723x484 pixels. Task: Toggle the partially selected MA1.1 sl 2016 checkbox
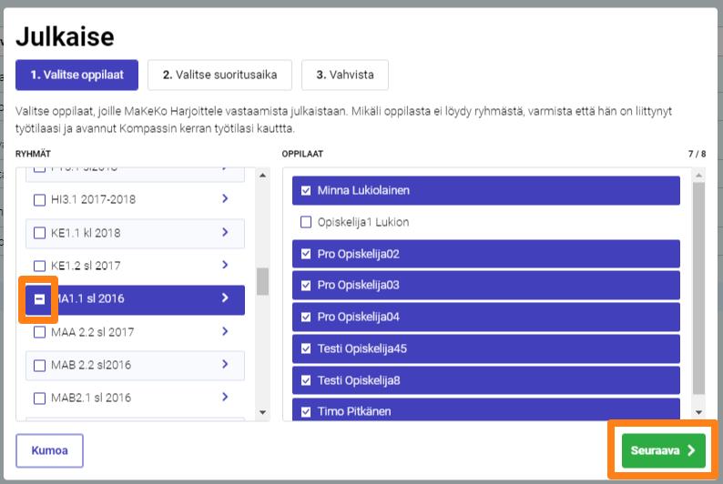[40, 299]
